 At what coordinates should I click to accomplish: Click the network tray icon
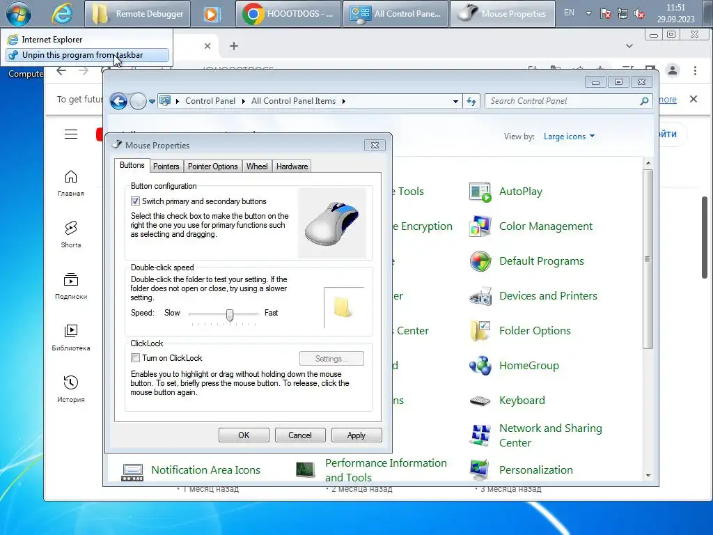point(622,14)
